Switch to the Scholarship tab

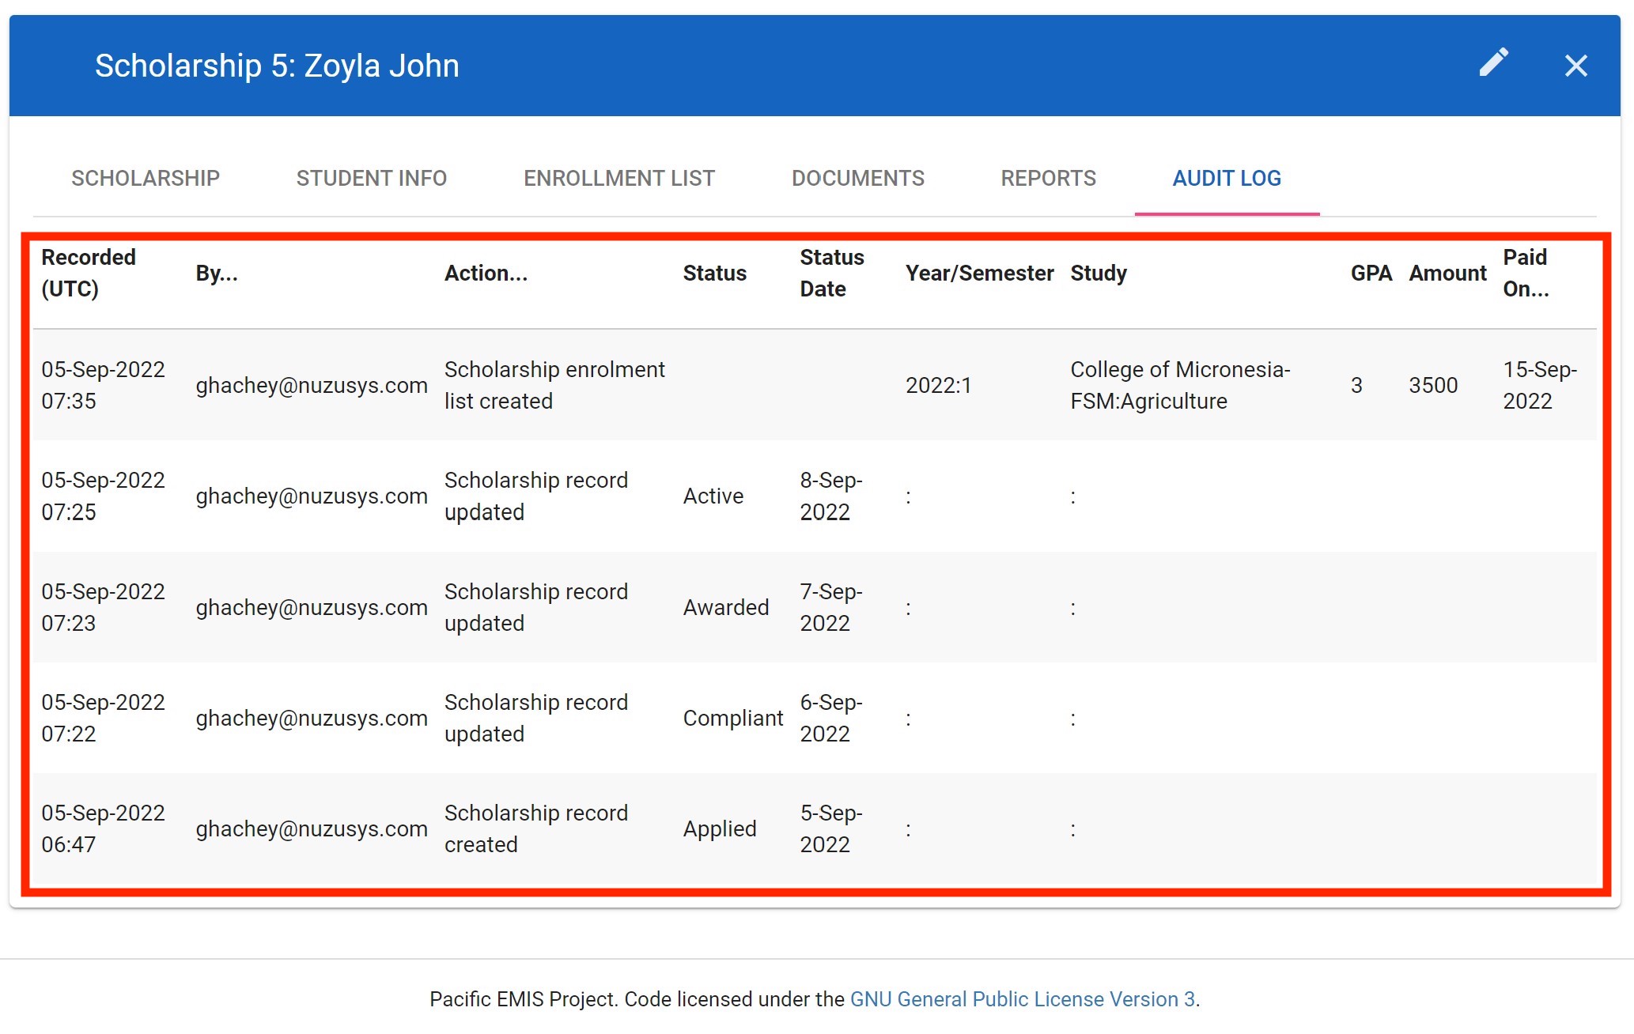point(146,179)
